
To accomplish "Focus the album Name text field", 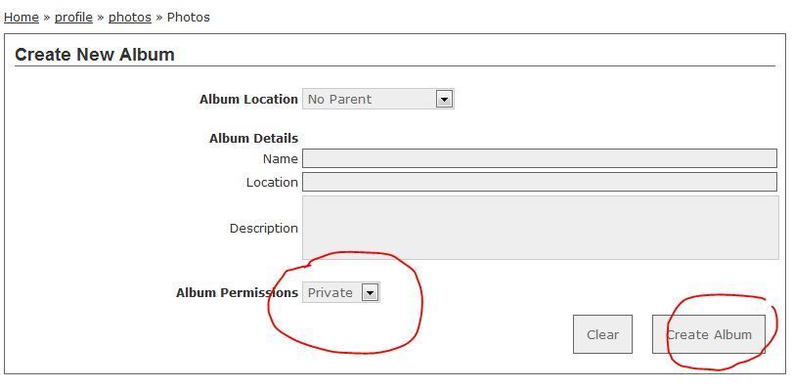I will 540,158.
